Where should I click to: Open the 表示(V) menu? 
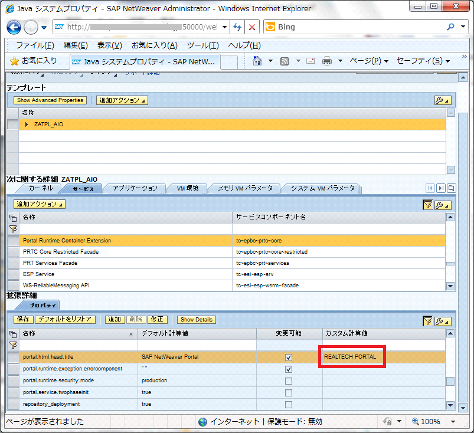(109, 45)
